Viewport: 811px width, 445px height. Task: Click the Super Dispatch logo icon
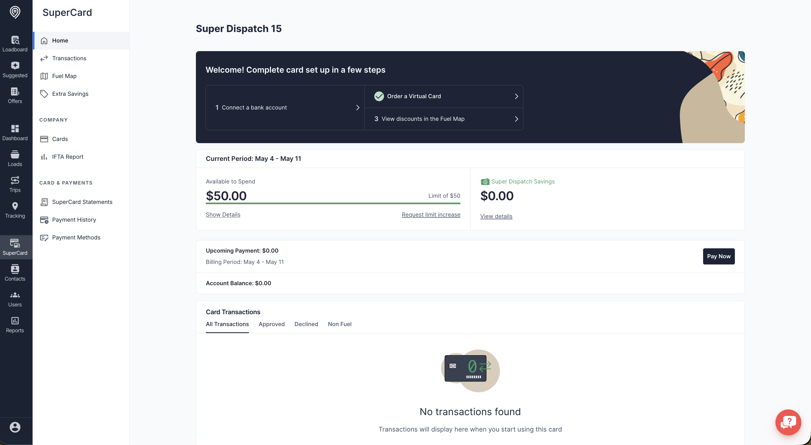pyautogui.click(x=15, y=12)
